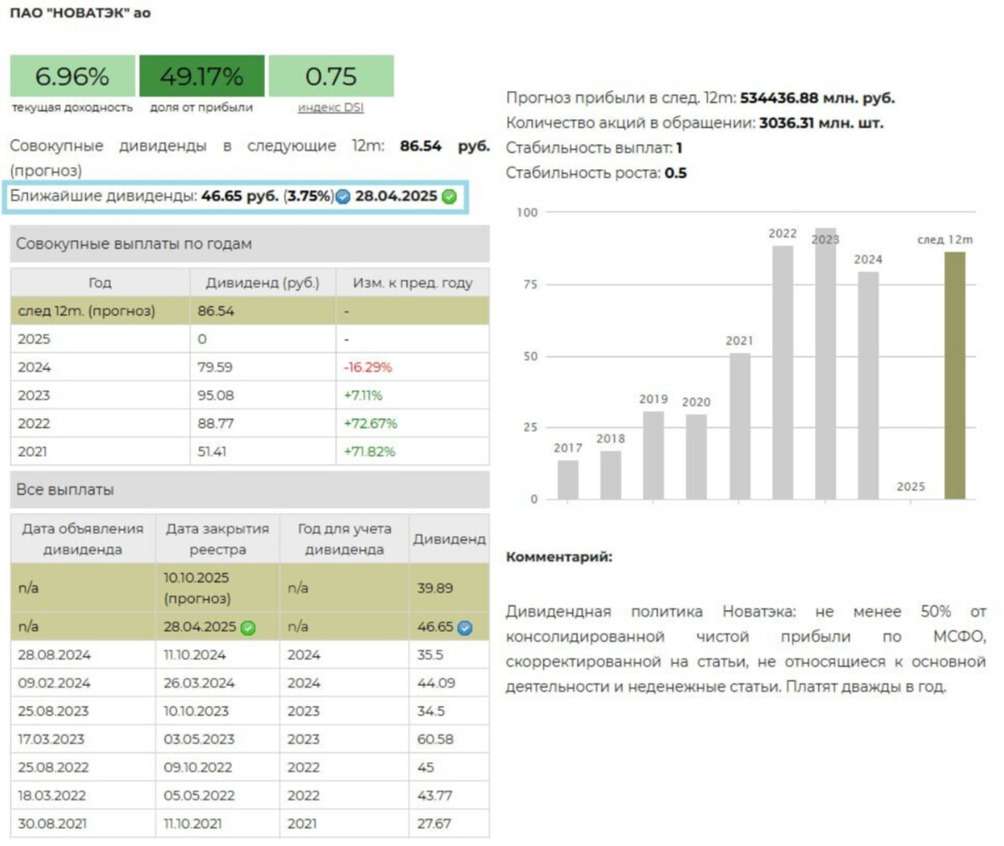Click the 10.10.2025 (прогноз) registry date cell
1004x846 pixels.
point(217,588)
